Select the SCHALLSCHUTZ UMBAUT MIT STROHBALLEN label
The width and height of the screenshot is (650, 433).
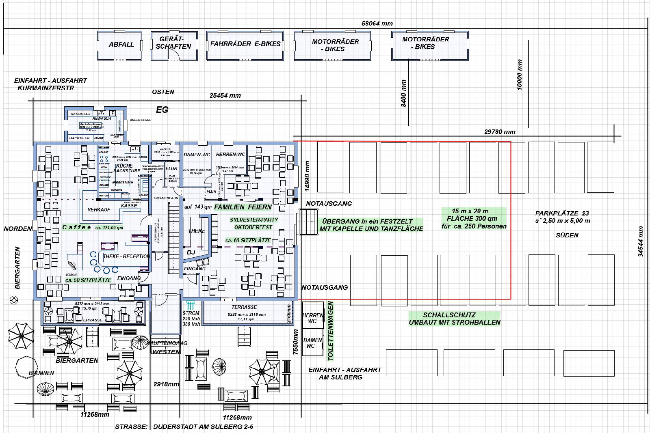(455, 319)
